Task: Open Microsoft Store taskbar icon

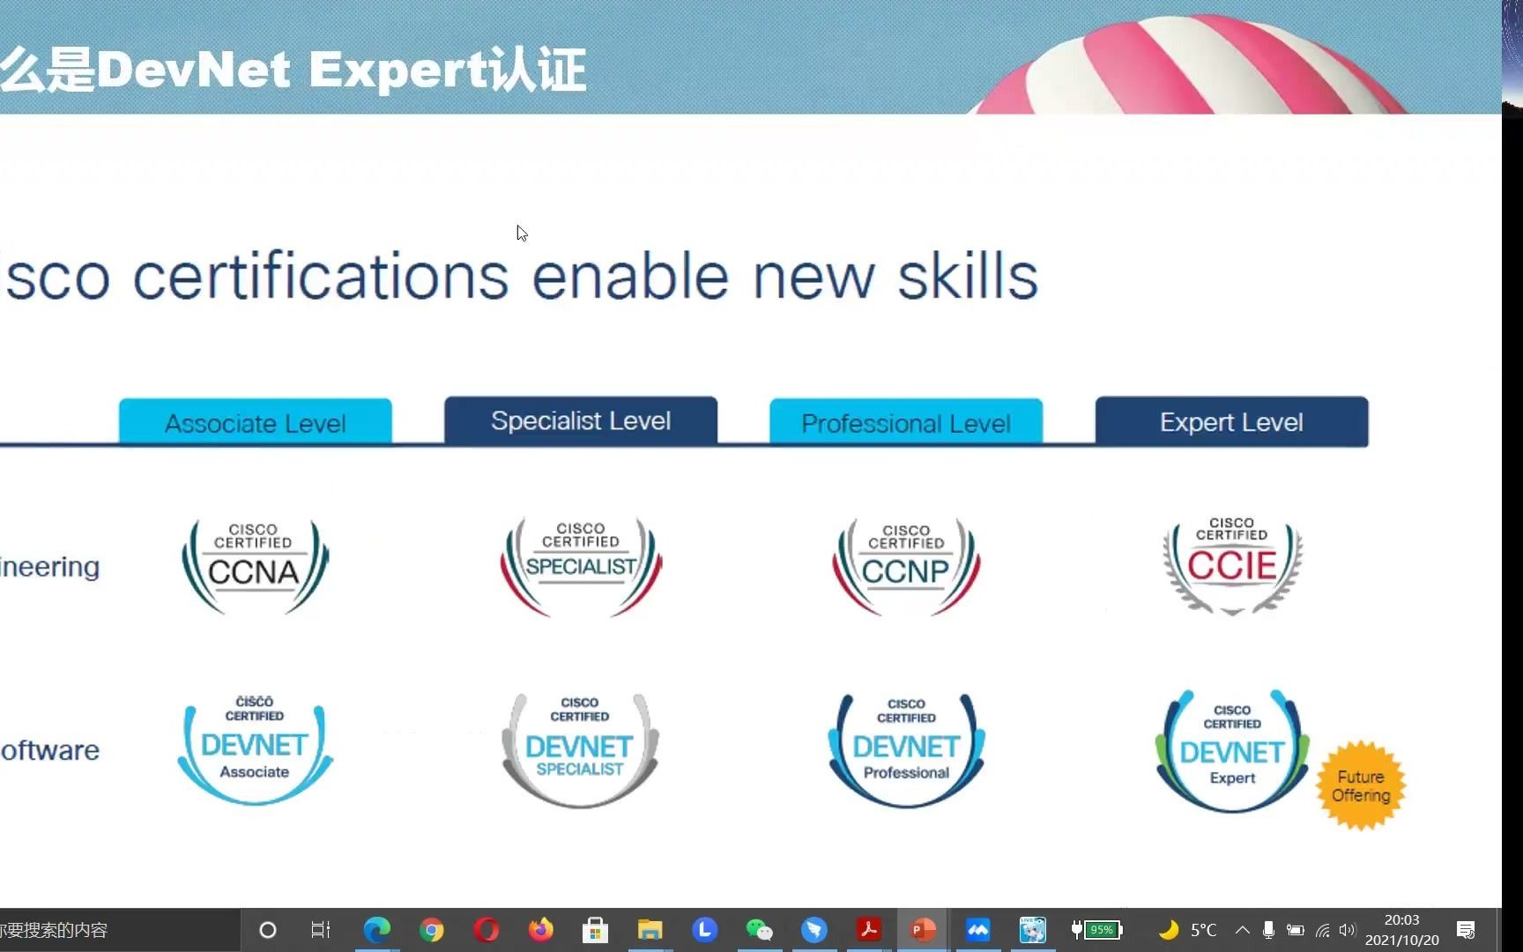Action: pyautogui.click(x=596, y=930)
